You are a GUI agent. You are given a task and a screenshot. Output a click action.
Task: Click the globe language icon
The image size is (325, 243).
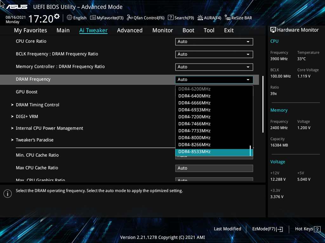[x=70, y=18]
